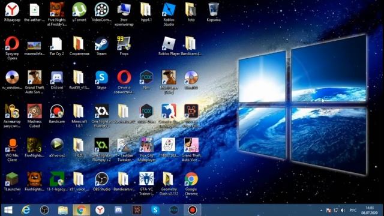This screenshot has height=216, width=384.
Task: Open the WO Mic Client shortcut
Action: (12, 149)
